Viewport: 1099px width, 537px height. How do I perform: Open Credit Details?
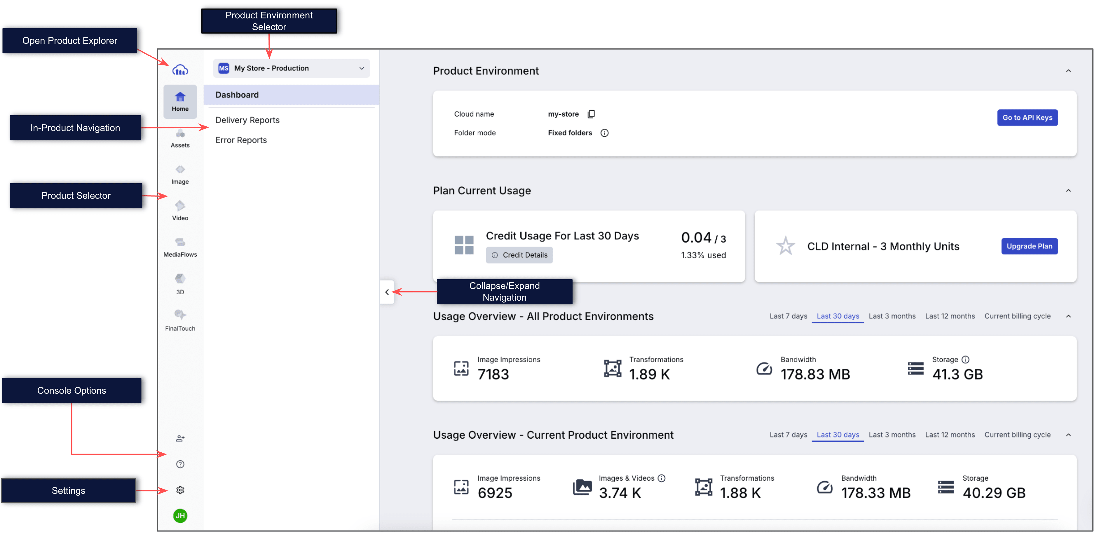(519, 255)
